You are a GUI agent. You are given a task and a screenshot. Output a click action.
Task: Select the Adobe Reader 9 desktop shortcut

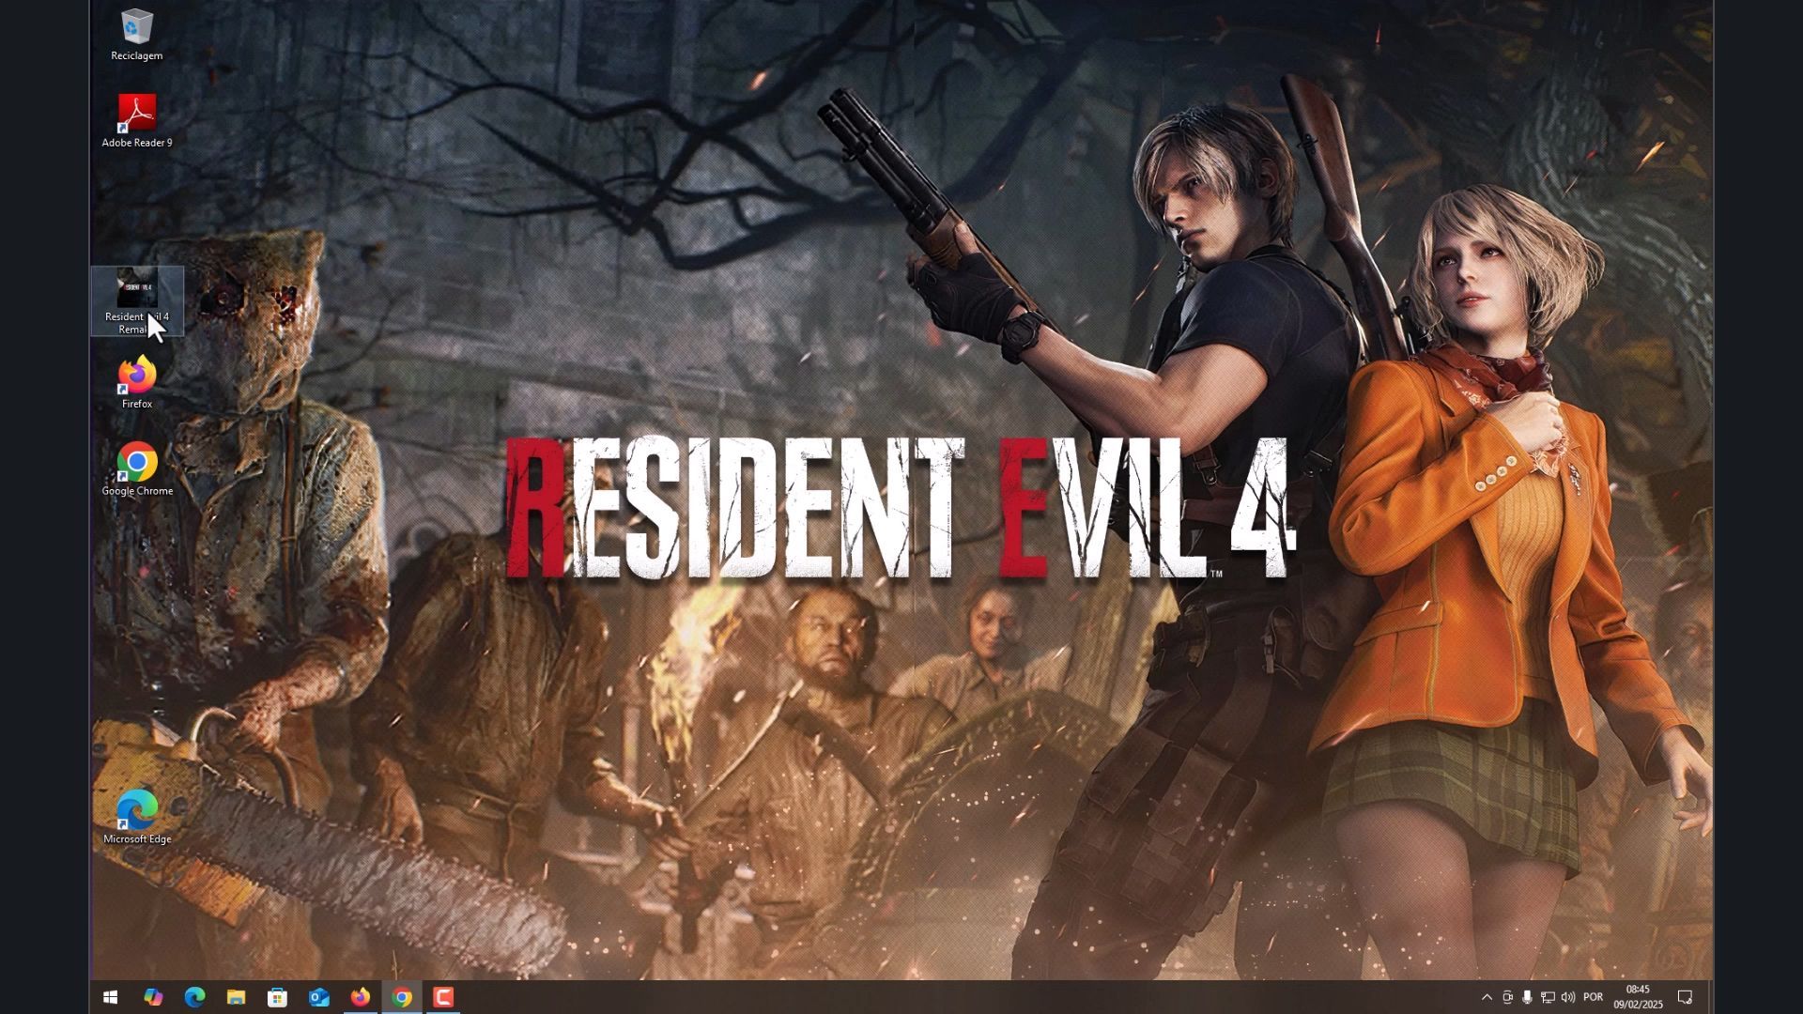pyautogui.click(x=137, y=121)
